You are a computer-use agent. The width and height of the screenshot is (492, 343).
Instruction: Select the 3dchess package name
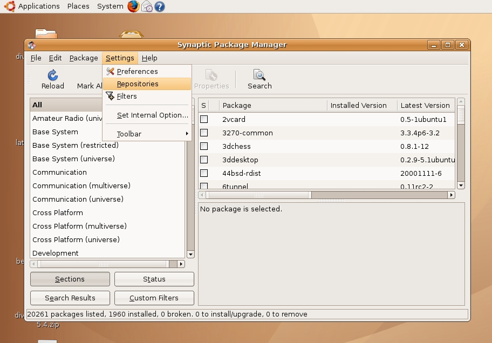click(236, 147)
